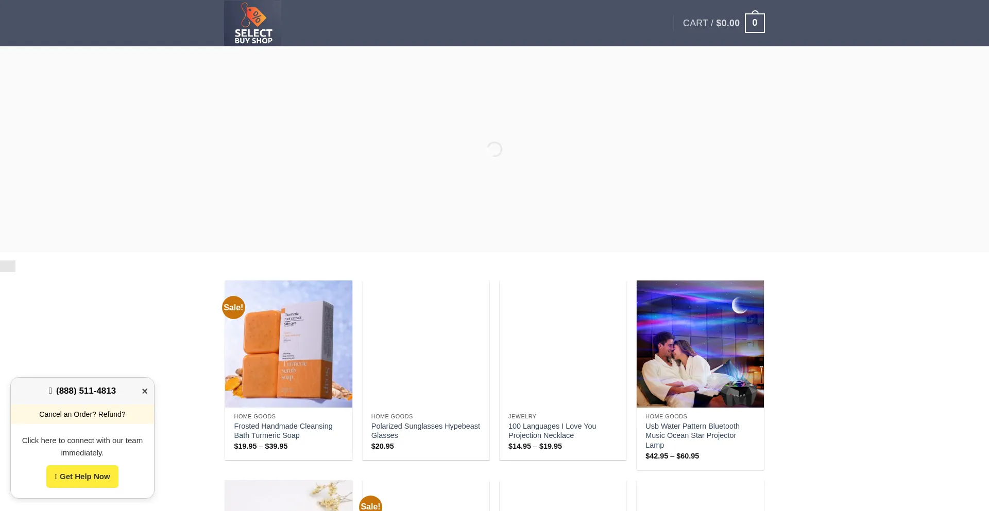Click the loading spinner in banner area
989x511 pixels.
[x=494, y=149]
